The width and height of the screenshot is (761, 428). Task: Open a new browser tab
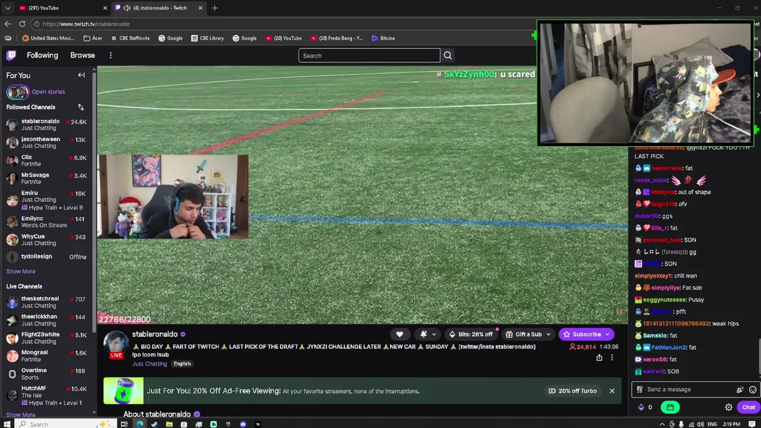tap(215, 8)
